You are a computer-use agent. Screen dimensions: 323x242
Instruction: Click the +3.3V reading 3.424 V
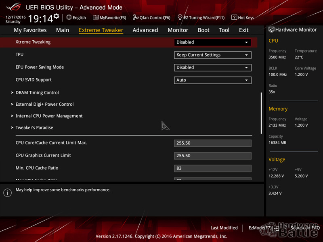pyautogui.click(x=275, y=194)
